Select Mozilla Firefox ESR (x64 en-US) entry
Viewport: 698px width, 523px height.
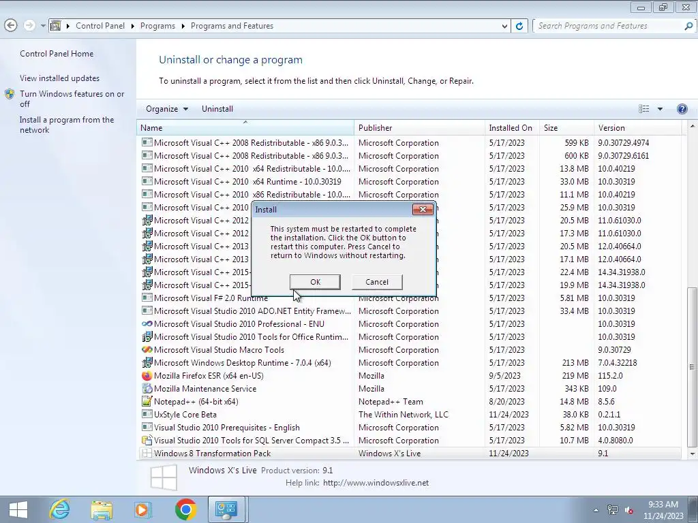pyautogui.click(x=409, y=376)
